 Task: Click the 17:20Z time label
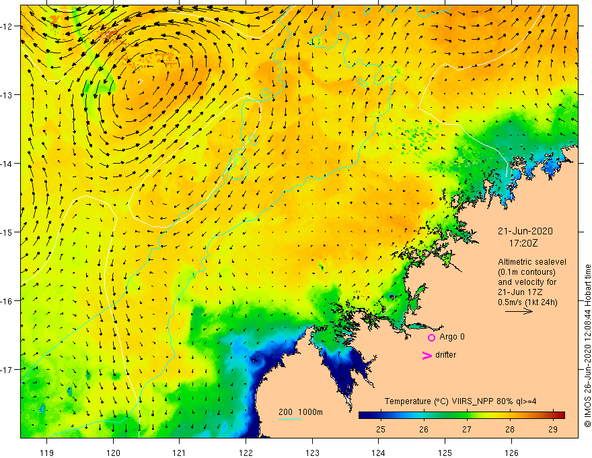coord(523,243)
